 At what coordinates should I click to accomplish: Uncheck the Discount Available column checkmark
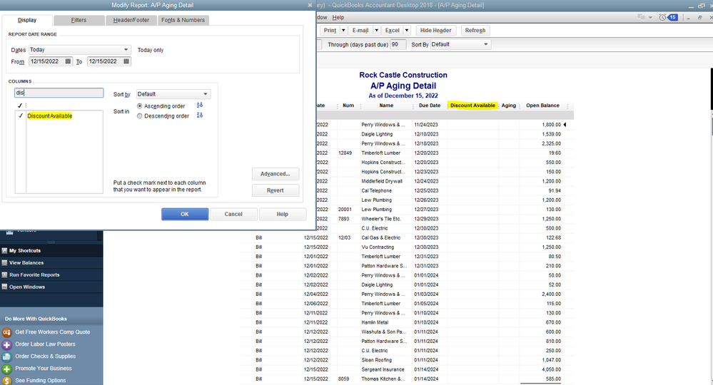(21, 115)
